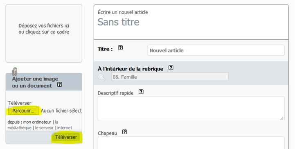
Task: Click the highlighted Téléverser button
Action: tap(66, 137)
